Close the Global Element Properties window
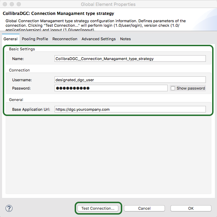217x217 pixels. click(x=5, y=4)
